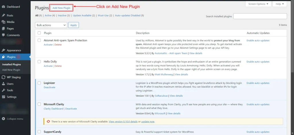
Task: Click the Media sidebar icon
Action: point(3,22)
